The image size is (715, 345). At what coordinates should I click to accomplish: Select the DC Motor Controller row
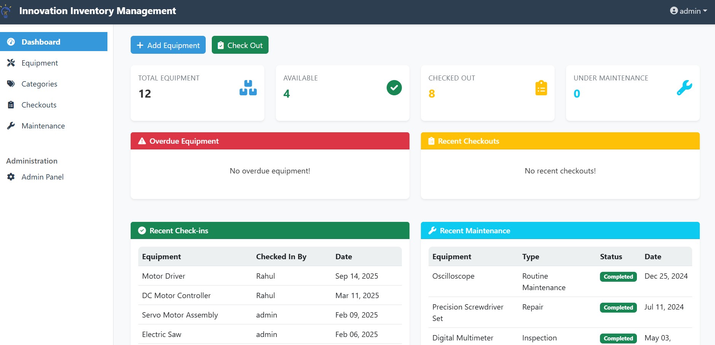tap(270, 295)
